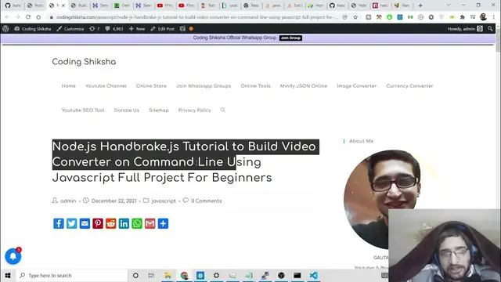The height and width of the screenshot is (282, 501).
Task: Share the post via blue Email icon
Action: point(85,223)
